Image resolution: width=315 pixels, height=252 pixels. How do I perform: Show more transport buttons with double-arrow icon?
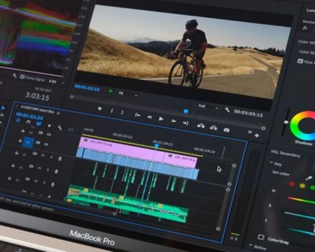point(249,132)
